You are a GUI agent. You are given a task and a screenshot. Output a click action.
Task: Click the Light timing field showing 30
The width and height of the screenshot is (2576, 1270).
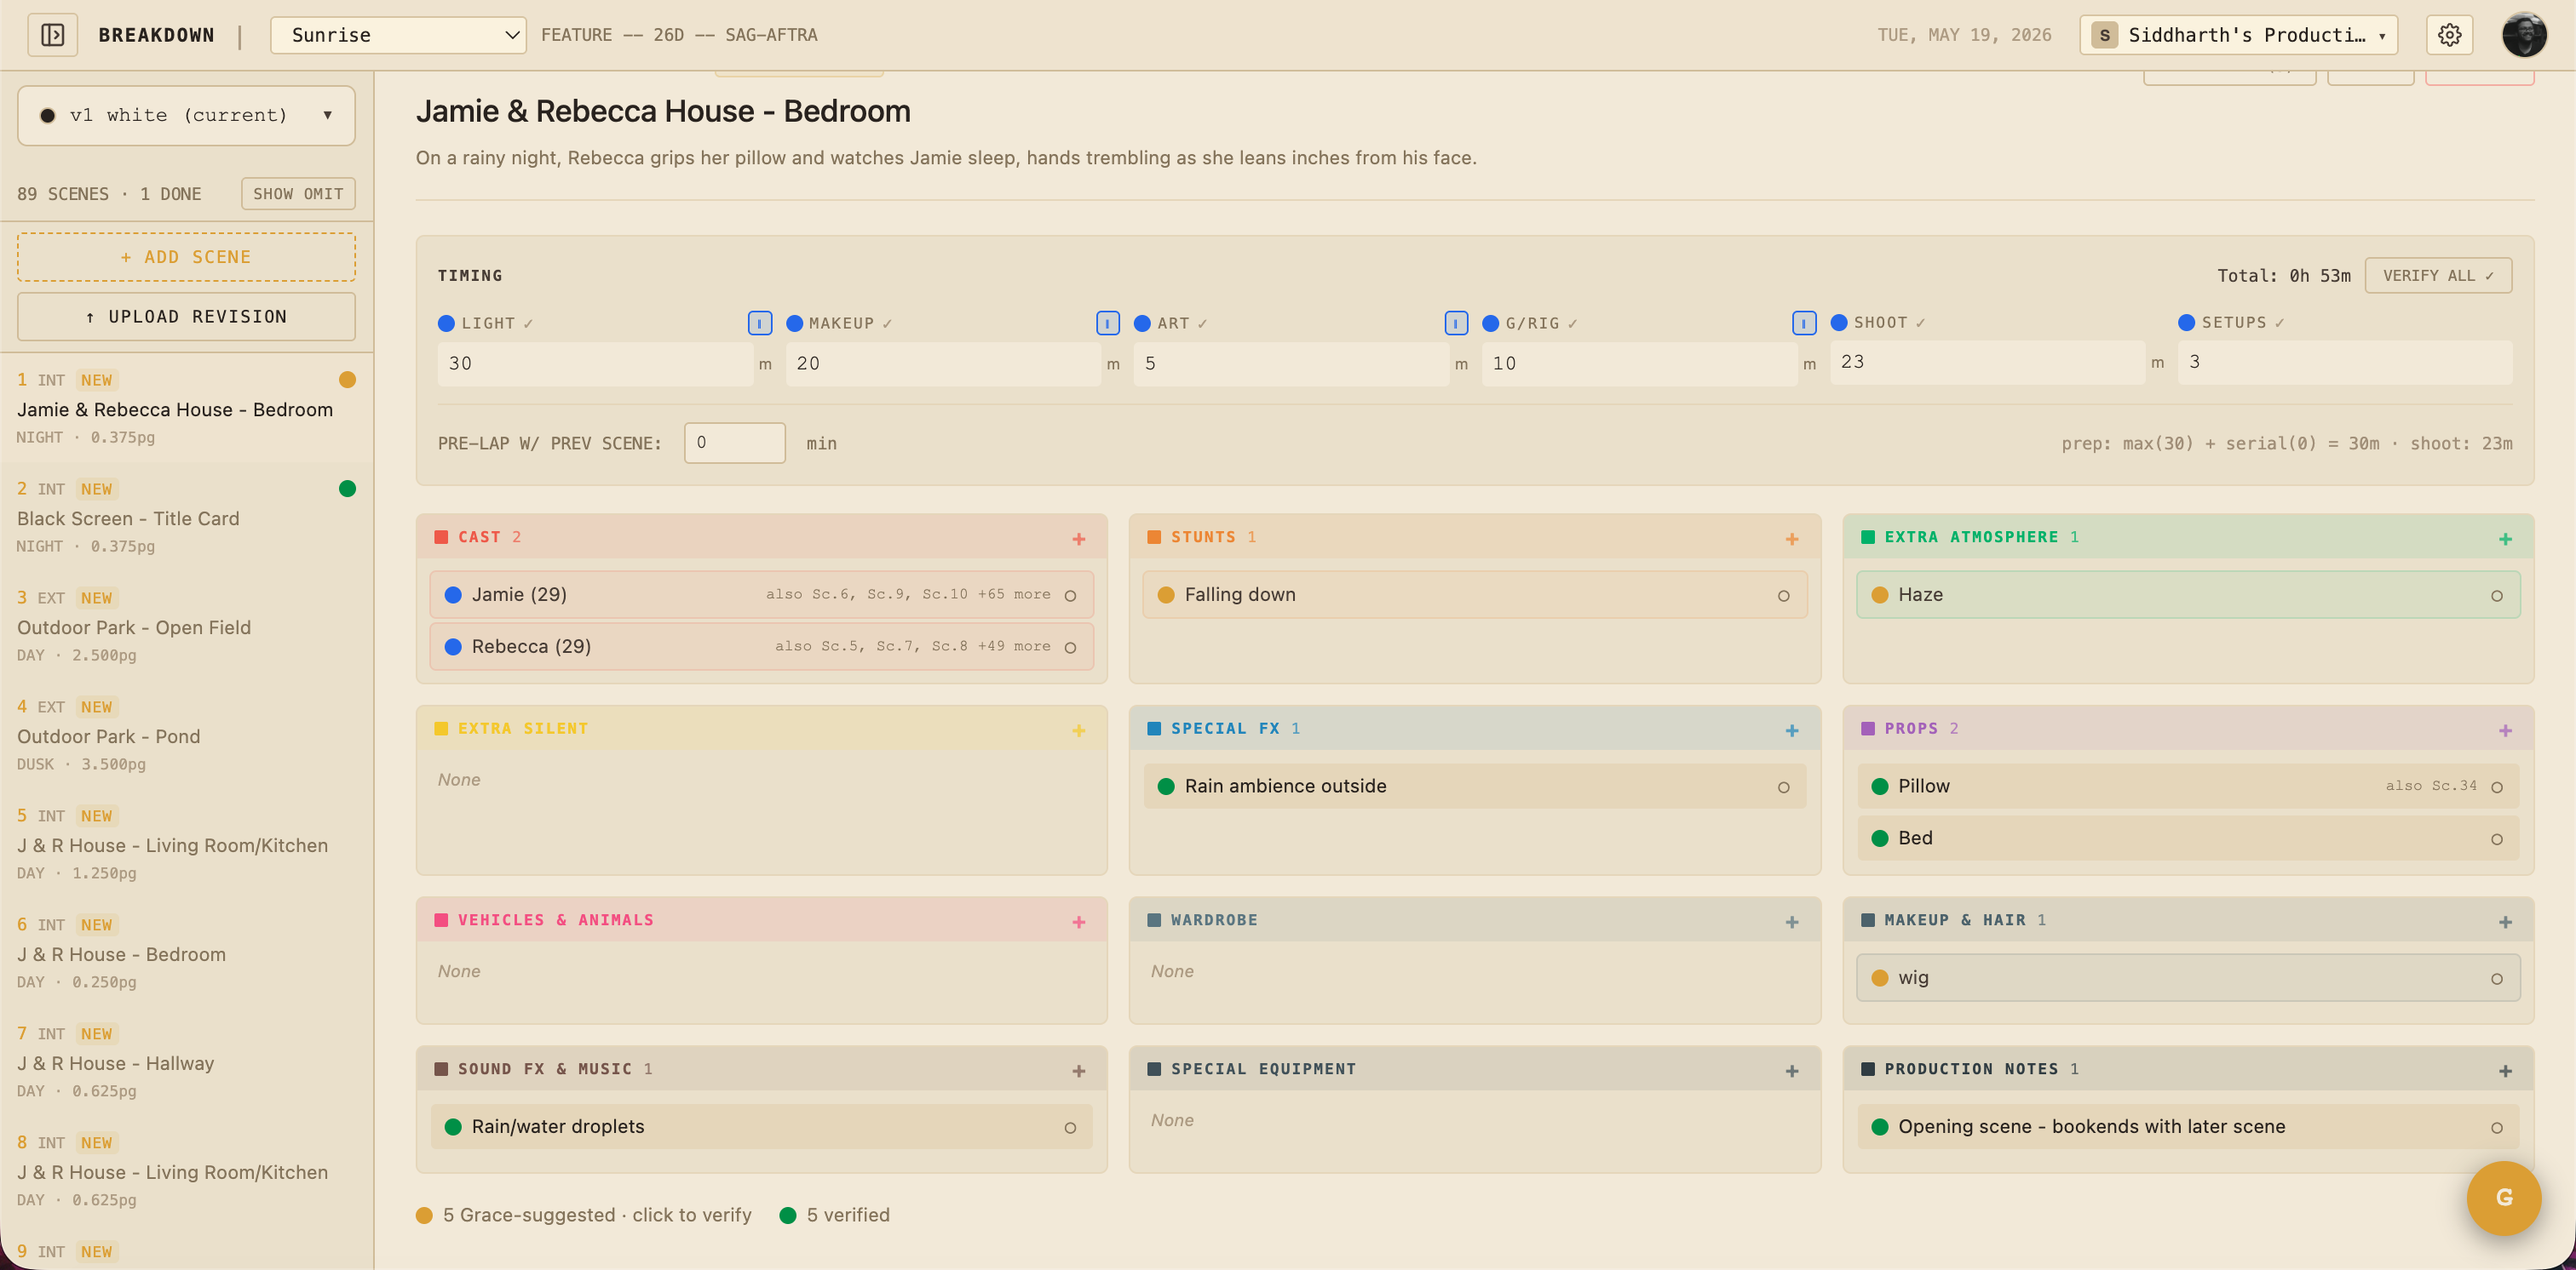[x=595, y=363]
